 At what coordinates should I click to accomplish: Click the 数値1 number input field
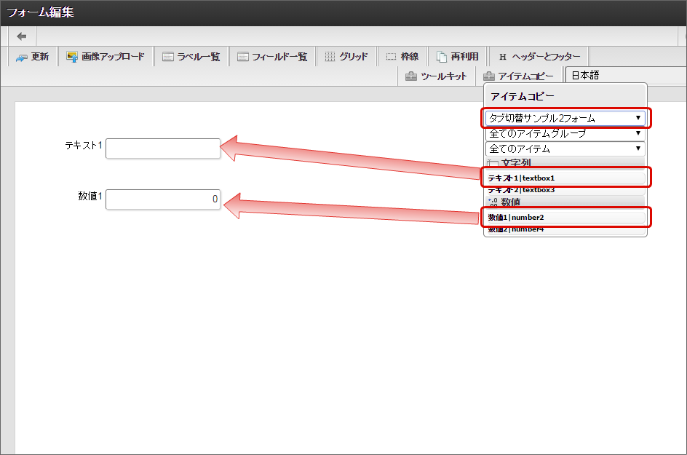coord(163,199)
